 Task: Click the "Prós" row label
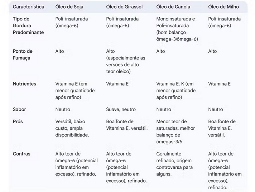click(x=18, y=121)
